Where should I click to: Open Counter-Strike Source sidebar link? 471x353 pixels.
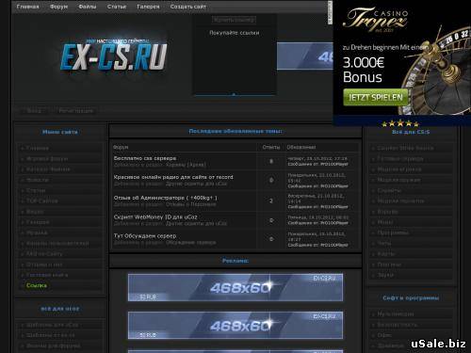tap(405, 148)
